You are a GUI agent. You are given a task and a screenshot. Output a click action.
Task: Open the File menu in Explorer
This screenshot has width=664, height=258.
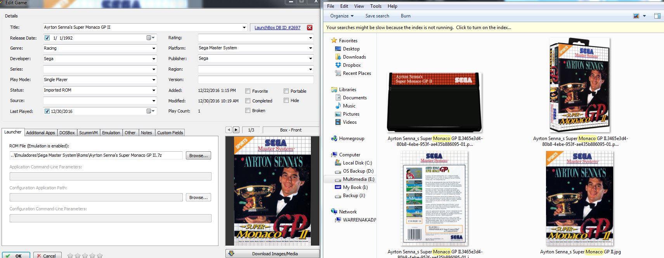331,6
